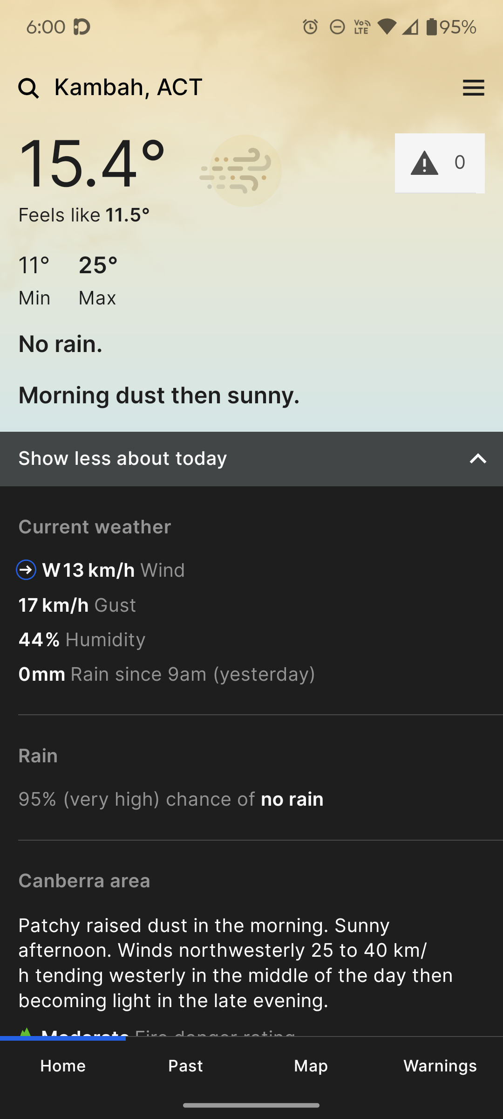The height and width of the screenshot is (1119, 503).
Task: Tap the Kambah, ACT location name
Action: [128, 88]
